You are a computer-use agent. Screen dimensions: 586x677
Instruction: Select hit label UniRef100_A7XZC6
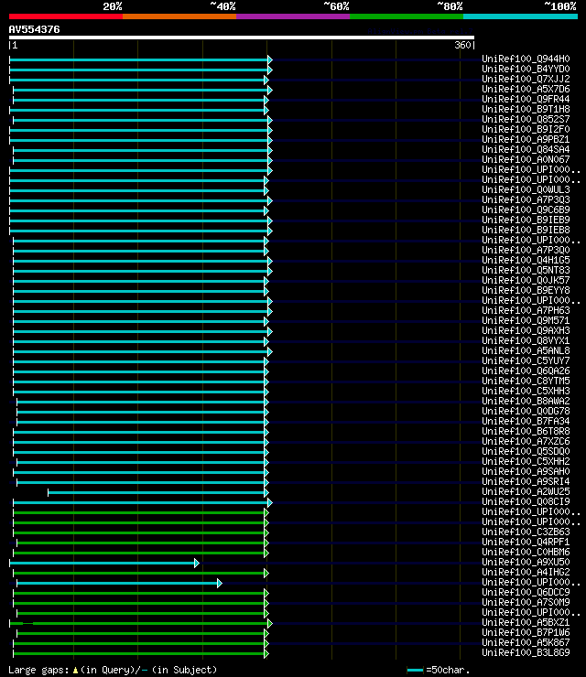click(x=526, y=441)
